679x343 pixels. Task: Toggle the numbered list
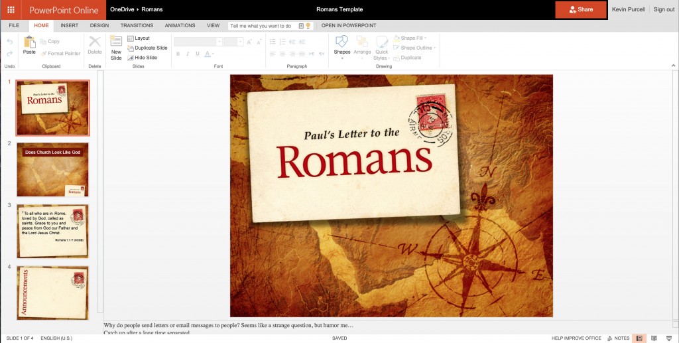pos(282,42)
